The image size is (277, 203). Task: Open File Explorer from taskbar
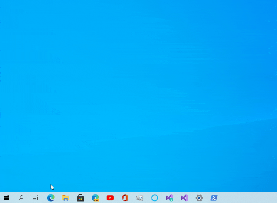tap(65, 198)
